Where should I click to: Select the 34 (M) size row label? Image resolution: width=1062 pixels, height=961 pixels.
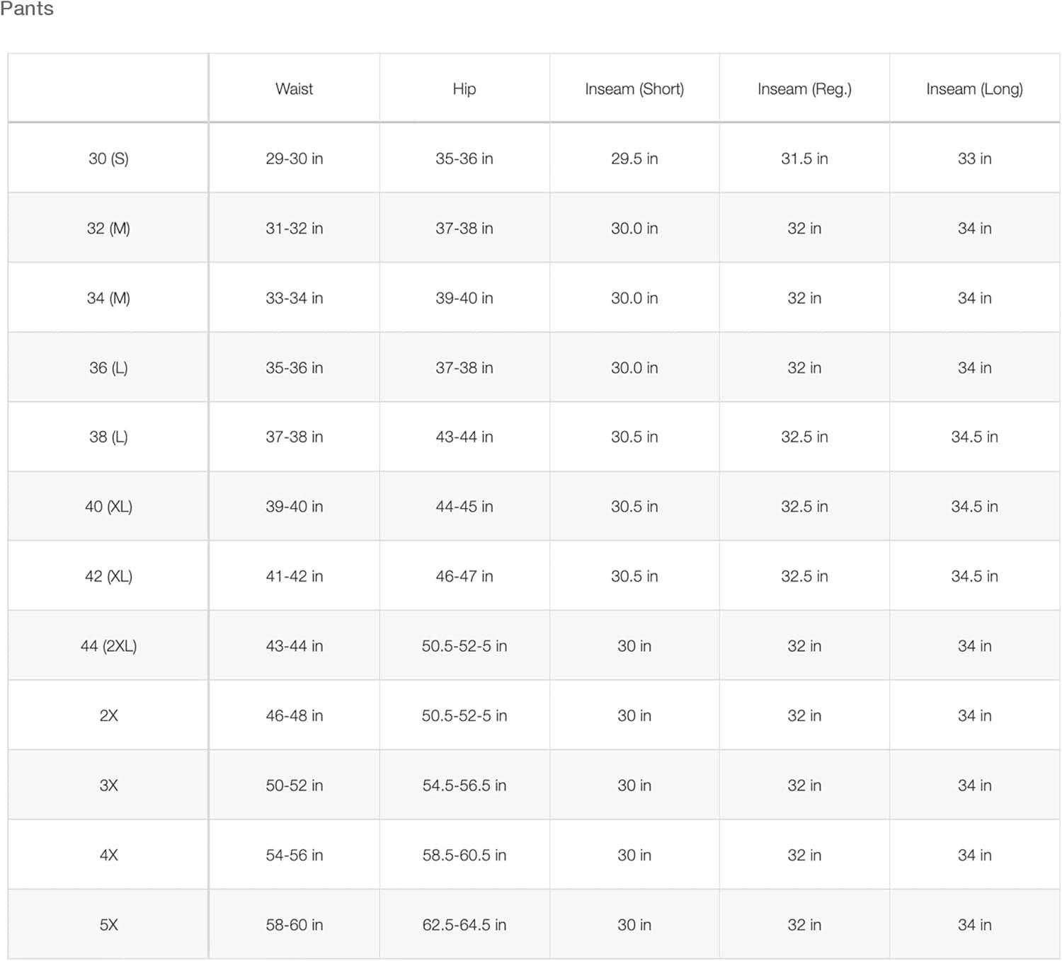[108, 298]
